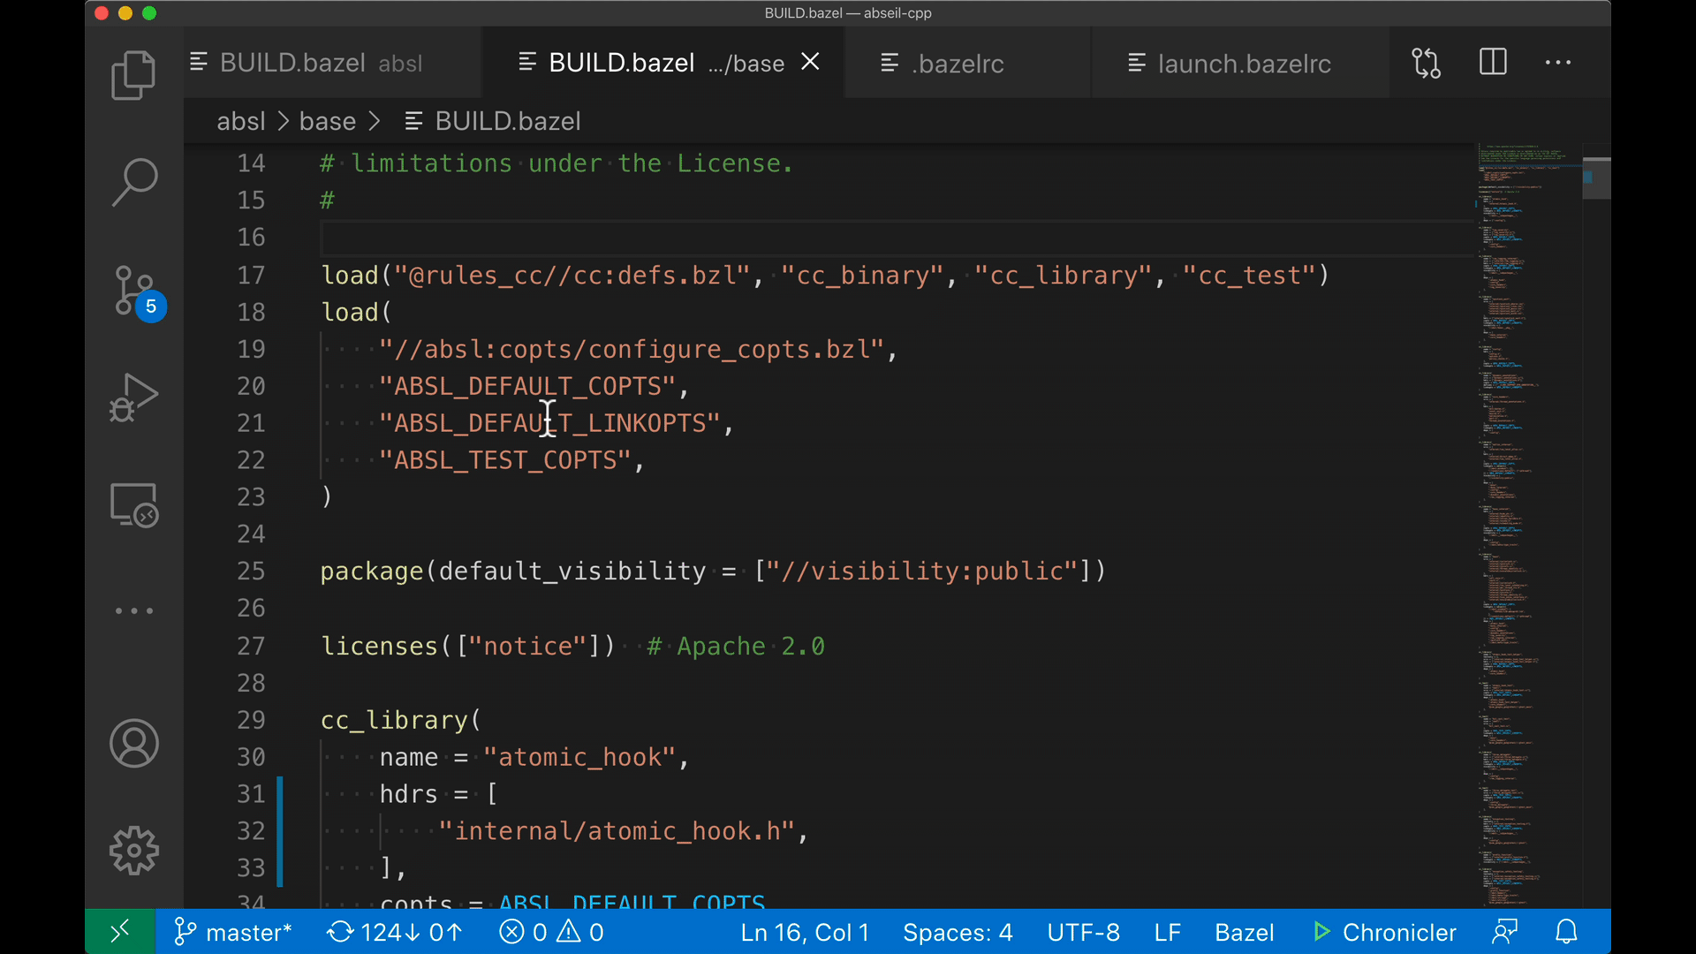Click the Open Changes compare icon

click(1426, 63)
